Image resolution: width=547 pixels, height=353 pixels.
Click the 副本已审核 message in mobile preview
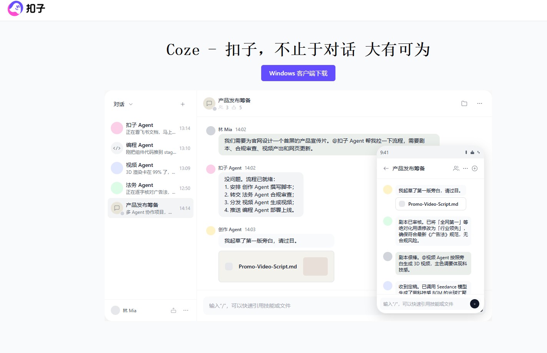point(433,231)
